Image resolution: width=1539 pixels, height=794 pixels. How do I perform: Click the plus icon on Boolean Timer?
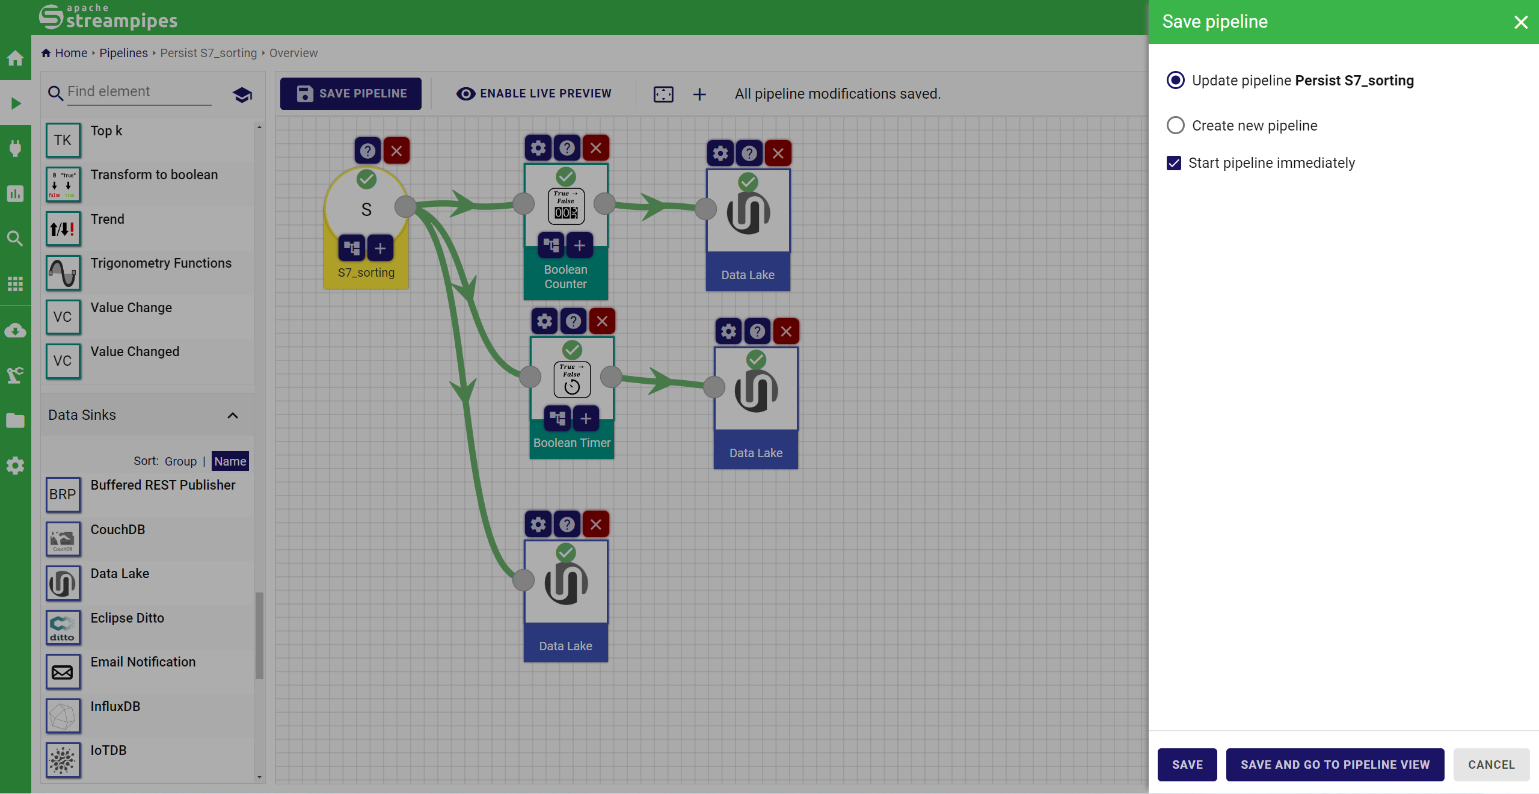click(586, 419)
